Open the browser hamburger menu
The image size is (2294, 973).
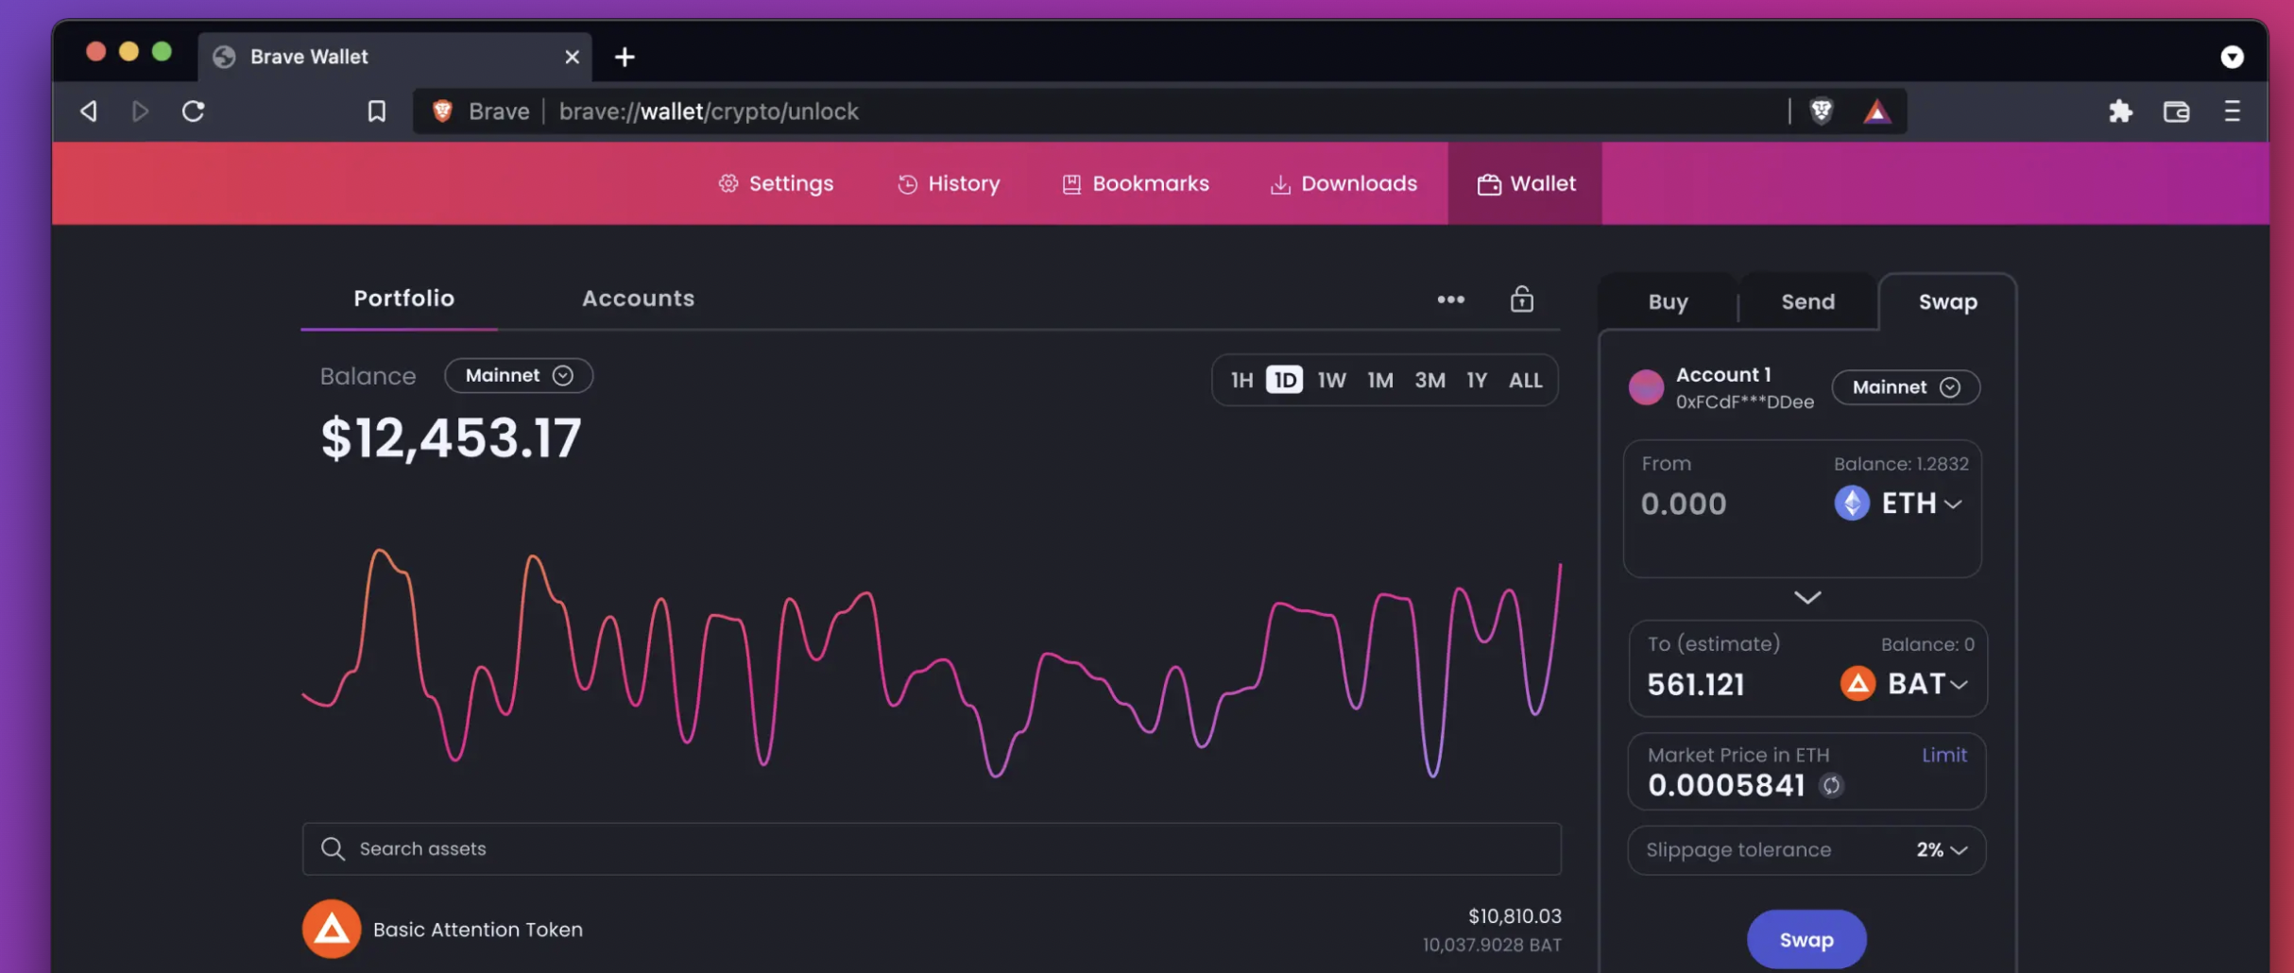click(x=2233, y=111)
